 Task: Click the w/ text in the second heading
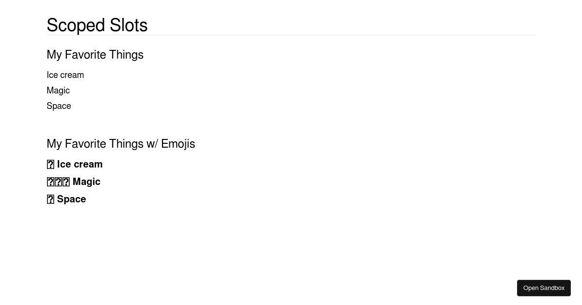tap(152, 144)
